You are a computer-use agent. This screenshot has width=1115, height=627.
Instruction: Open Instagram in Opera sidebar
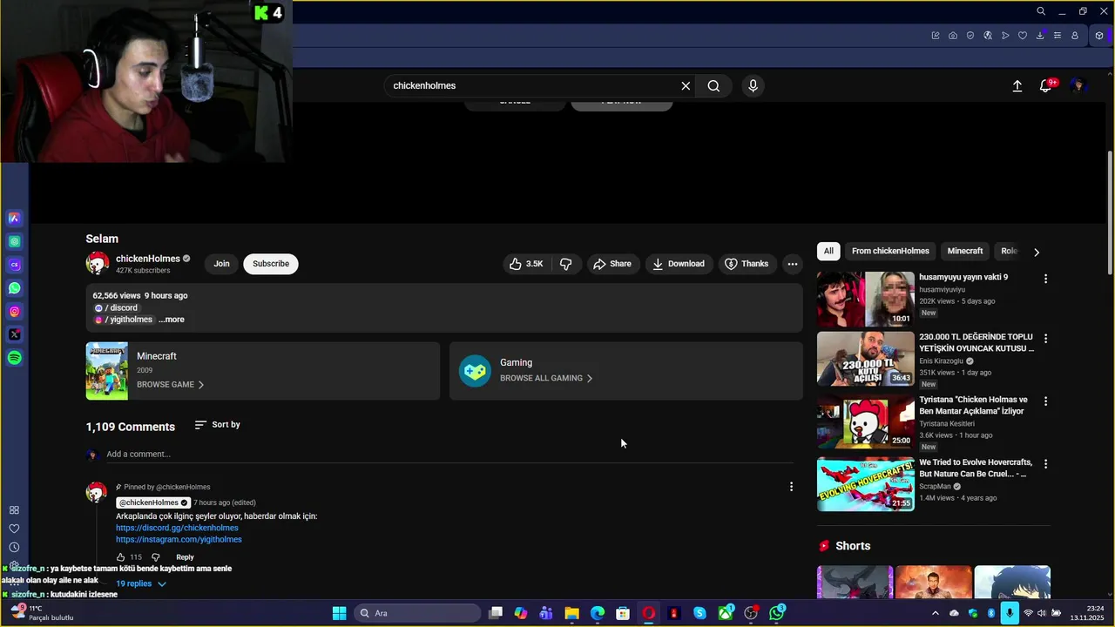pyautogui.click(x=14, y=311)
